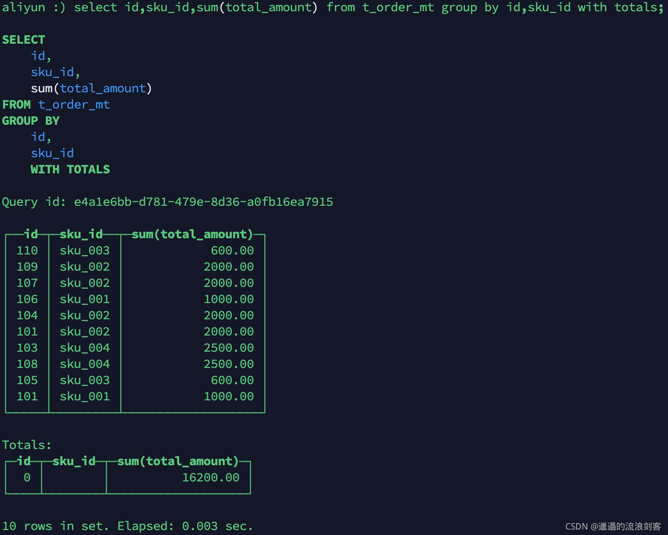This screenshot has width=668, height=535.
Task: Click 'sum(total_amount)' in the formatted SELECT list
Action: (91, 88)
